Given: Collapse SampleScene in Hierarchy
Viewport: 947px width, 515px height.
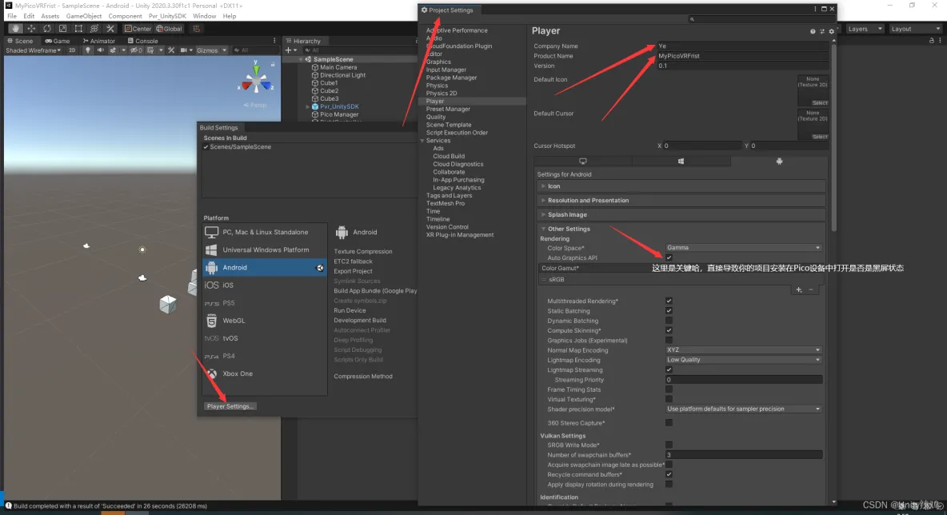Looking at the screenshot, I should tap(301, 59).
